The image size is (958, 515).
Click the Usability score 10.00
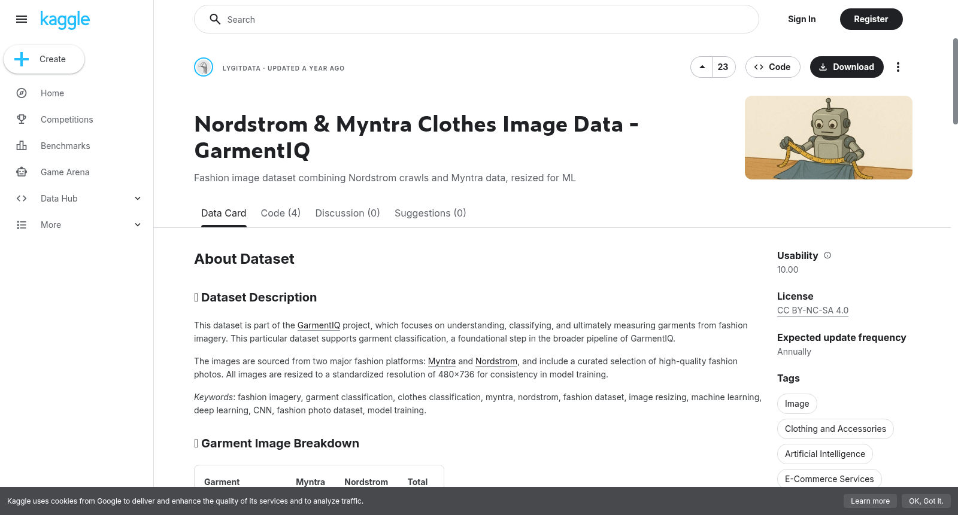787,270
